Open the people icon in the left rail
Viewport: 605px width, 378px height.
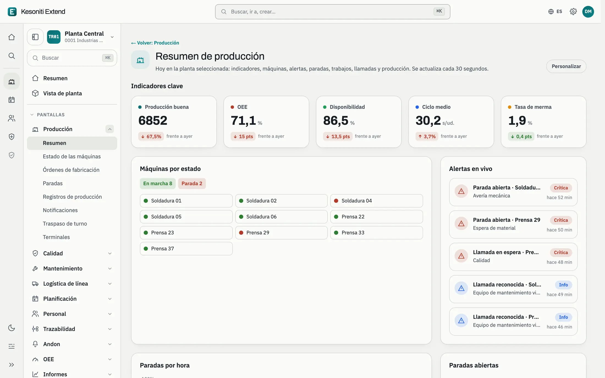tap(12, 118)
